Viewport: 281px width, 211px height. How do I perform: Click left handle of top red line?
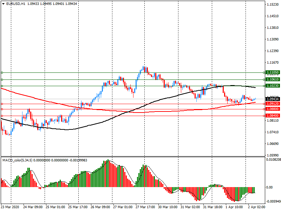click(2, 104)
